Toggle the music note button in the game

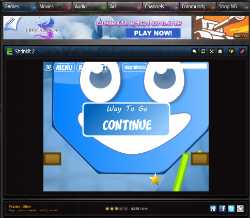point(104,68)
